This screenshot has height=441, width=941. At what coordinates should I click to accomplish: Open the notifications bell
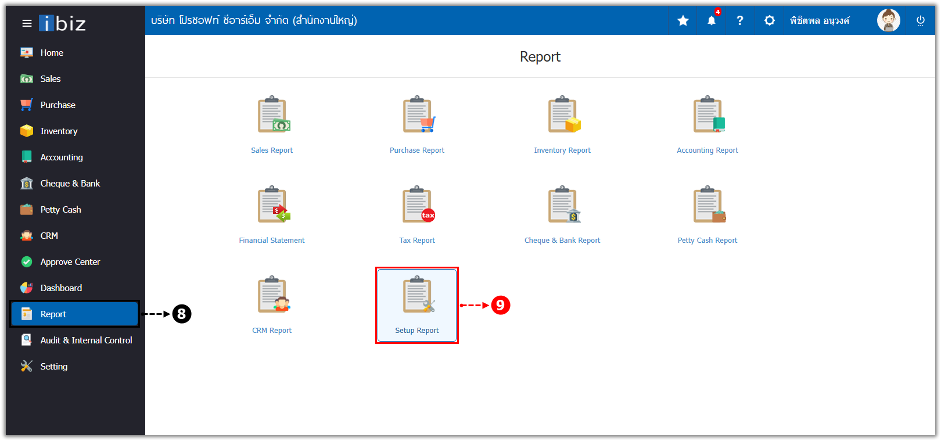[x=712, y=21]
